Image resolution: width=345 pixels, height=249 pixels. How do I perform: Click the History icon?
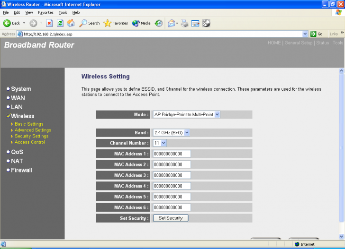point(159,23)
